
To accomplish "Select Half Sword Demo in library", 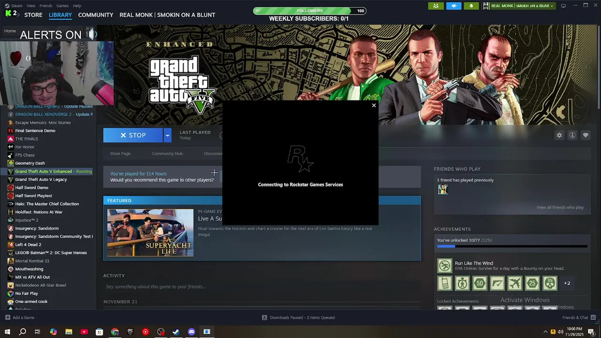I will tap(31, 187).
